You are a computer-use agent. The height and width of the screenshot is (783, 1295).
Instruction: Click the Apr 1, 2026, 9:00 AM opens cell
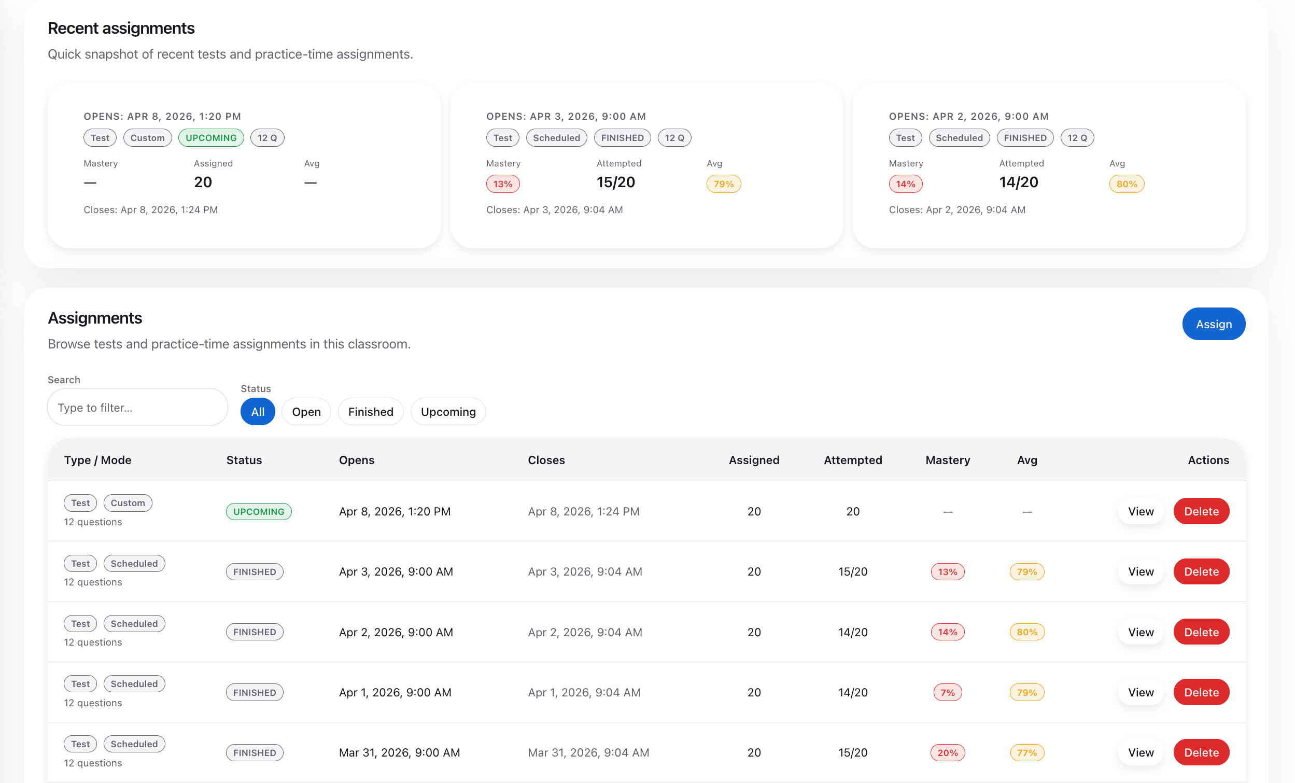click(x=395, y=693)
